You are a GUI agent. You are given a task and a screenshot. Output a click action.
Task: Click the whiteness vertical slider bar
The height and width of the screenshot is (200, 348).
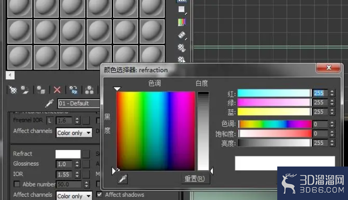(x=203, y=131)
